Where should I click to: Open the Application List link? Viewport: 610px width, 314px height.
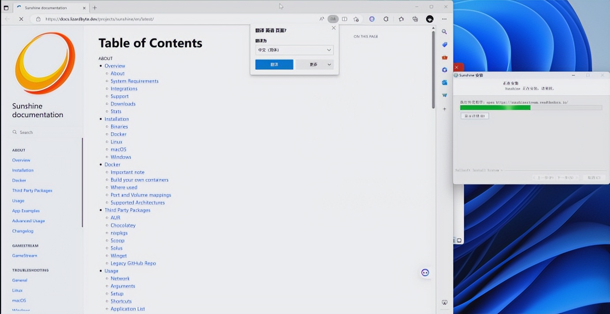click(128, 309)
